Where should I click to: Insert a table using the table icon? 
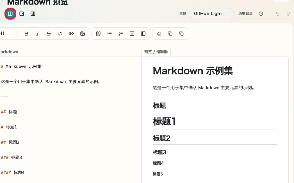click(x=143, y=34)
